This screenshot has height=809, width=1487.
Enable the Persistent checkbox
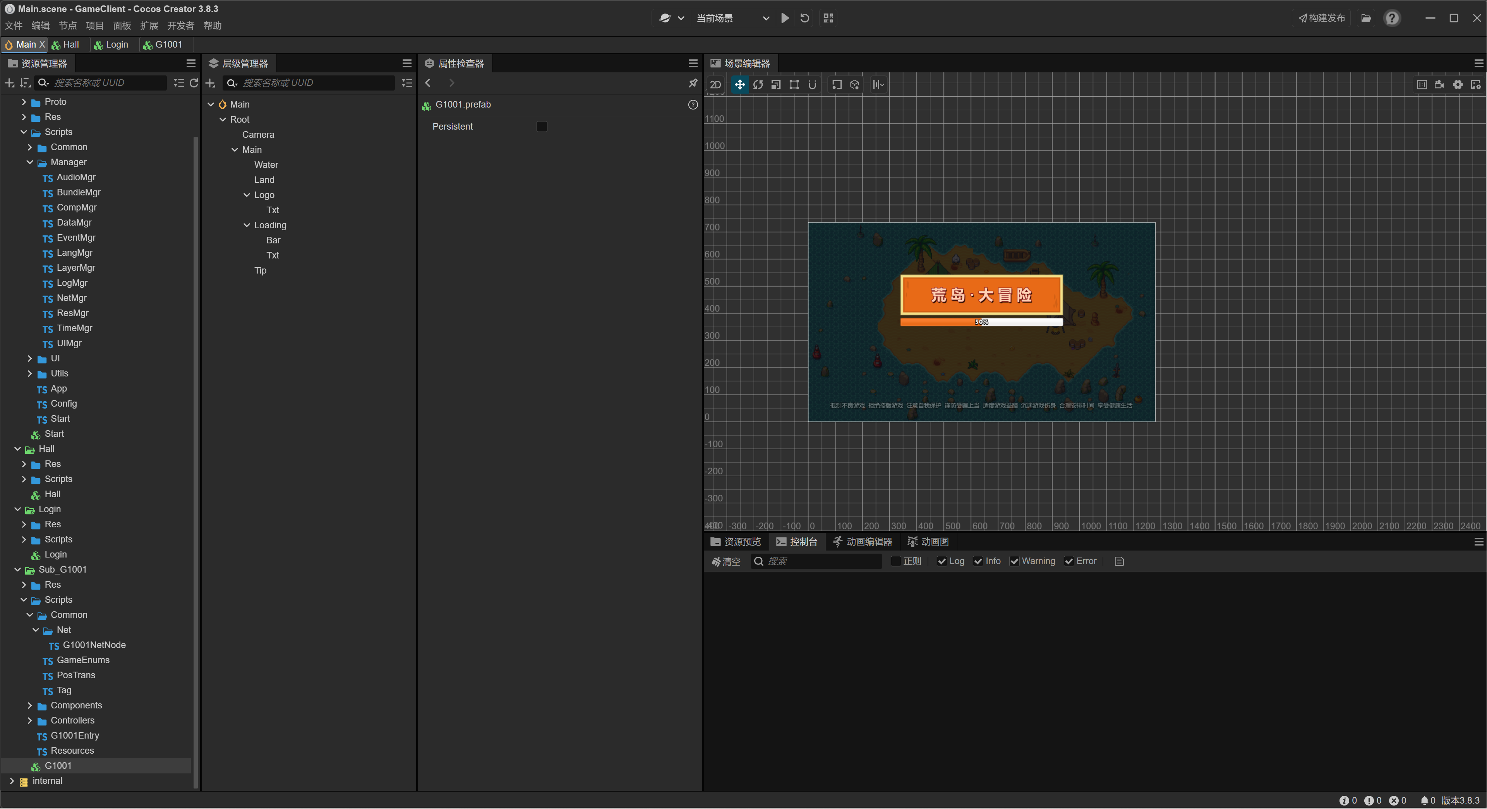[x=542, y=127]
